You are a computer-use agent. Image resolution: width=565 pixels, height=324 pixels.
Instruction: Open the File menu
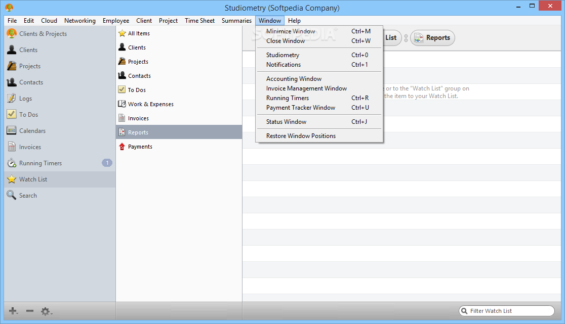tap(12, 21)
